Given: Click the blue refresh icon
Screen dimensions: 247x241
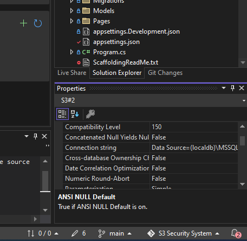Looking at the screenshot, I should [x=38, y=23].
